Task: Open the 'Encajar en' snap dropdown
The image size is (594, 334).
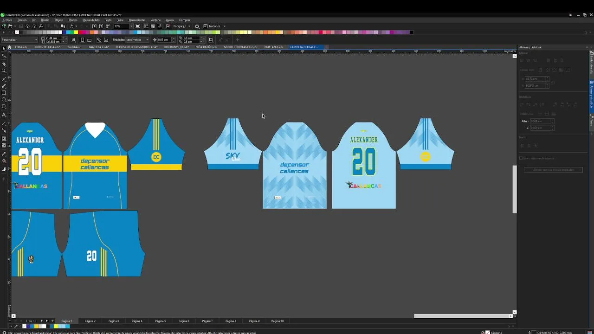Action: coord(189,26)
